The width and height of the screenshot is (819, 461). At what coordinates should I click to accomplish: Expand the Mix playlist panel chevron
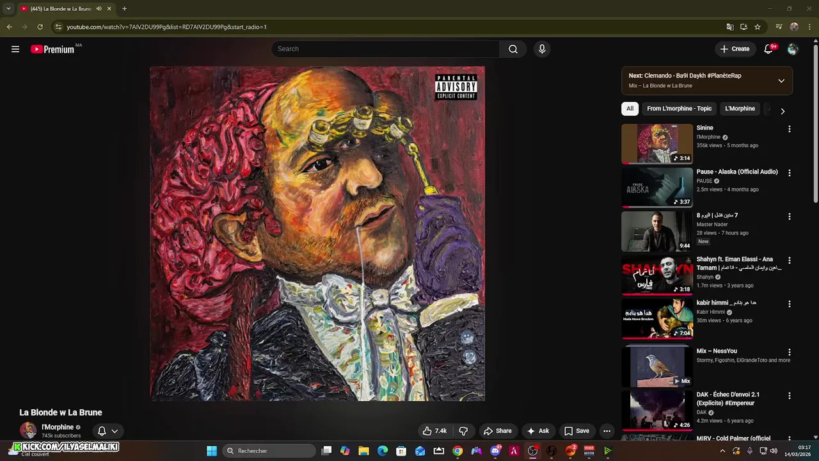tap(781, 81)
